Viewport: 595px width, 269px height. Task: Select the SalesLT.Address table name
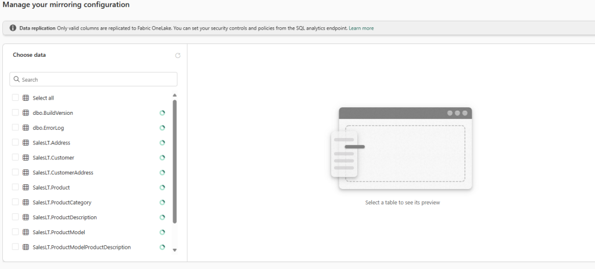[52, 143]
